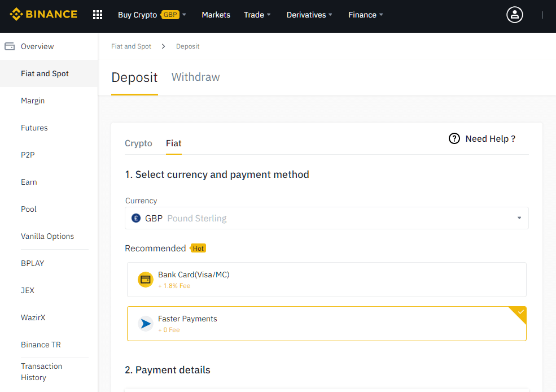This screenshot has height=392, width=556.
Task: Click the Faster Payments arrow icon
Action: [x=146, y=324]
